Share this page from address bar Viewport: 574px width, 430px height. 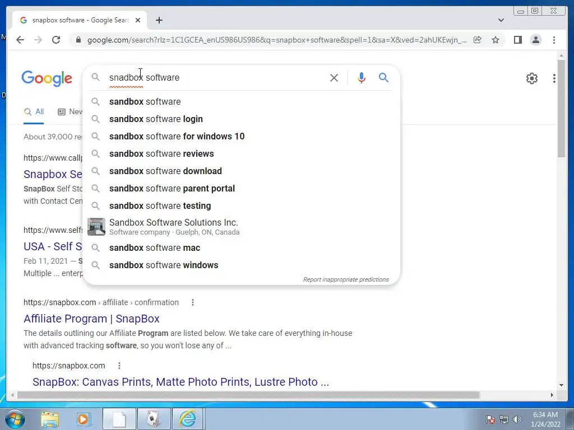point(478,40)
